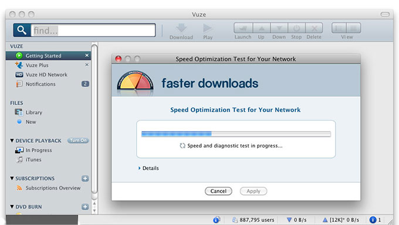Click the Subscriptions Overview RSS icon
399x225 pixels.
[19, 188]
